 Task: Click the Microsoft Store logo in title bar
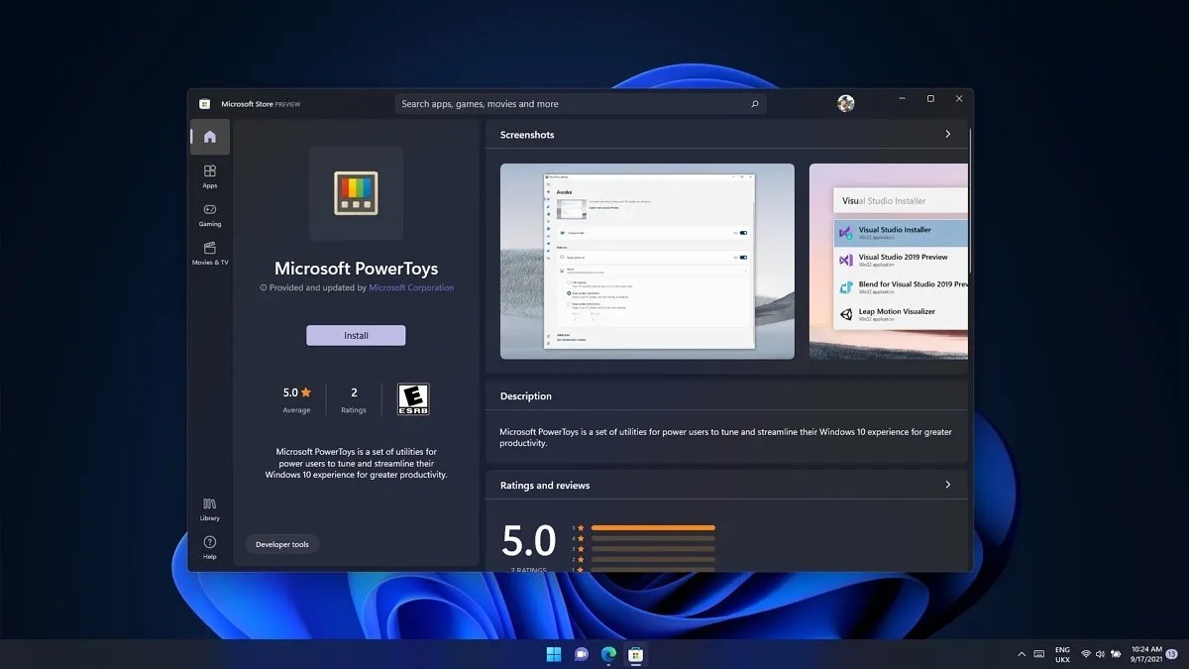pos(204,103)
